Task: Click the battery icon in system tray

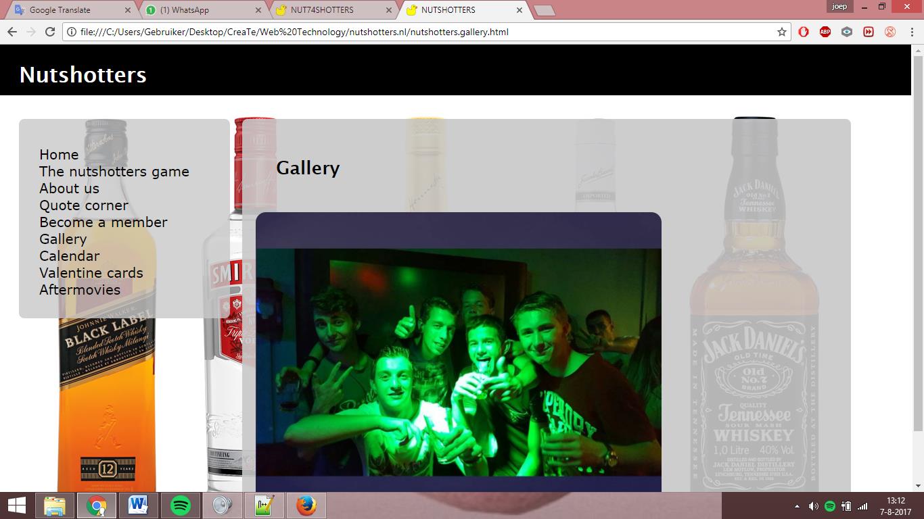Action: click(846, 506)
